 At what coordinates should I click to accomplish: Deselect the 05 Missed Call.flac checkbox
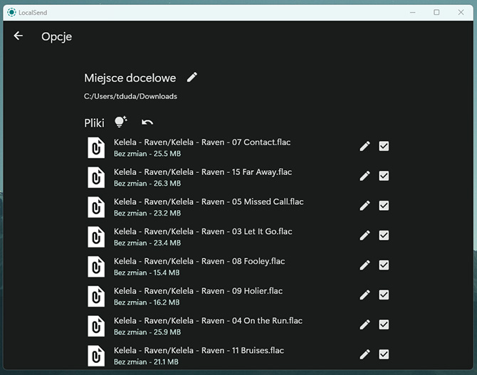click(x=384, y=206)
